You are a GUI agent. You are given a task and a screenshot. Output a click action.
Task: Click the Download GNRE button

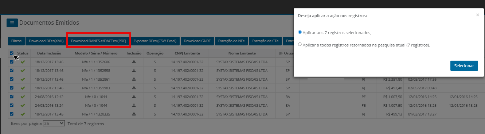pyautogui.click(x=197, y=41)
